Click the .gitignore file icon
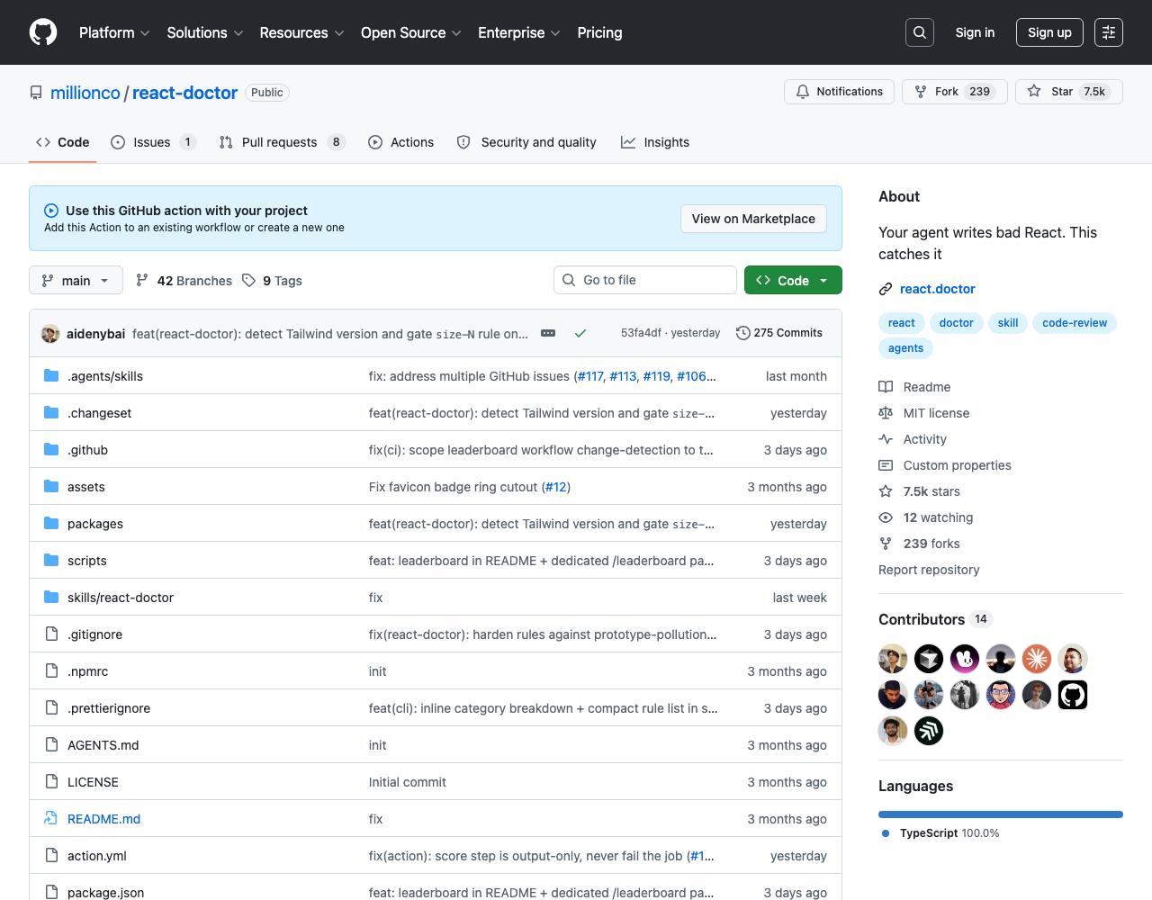 tap(51, 634)
